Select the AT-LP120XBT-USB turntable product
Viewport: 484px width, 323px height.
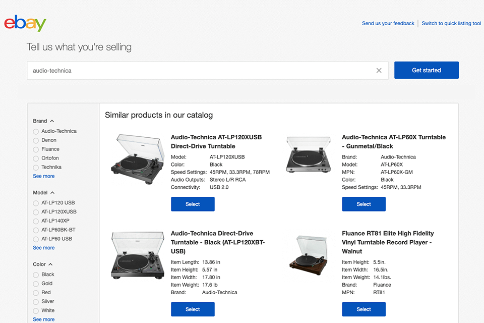(x=193, y=309)
